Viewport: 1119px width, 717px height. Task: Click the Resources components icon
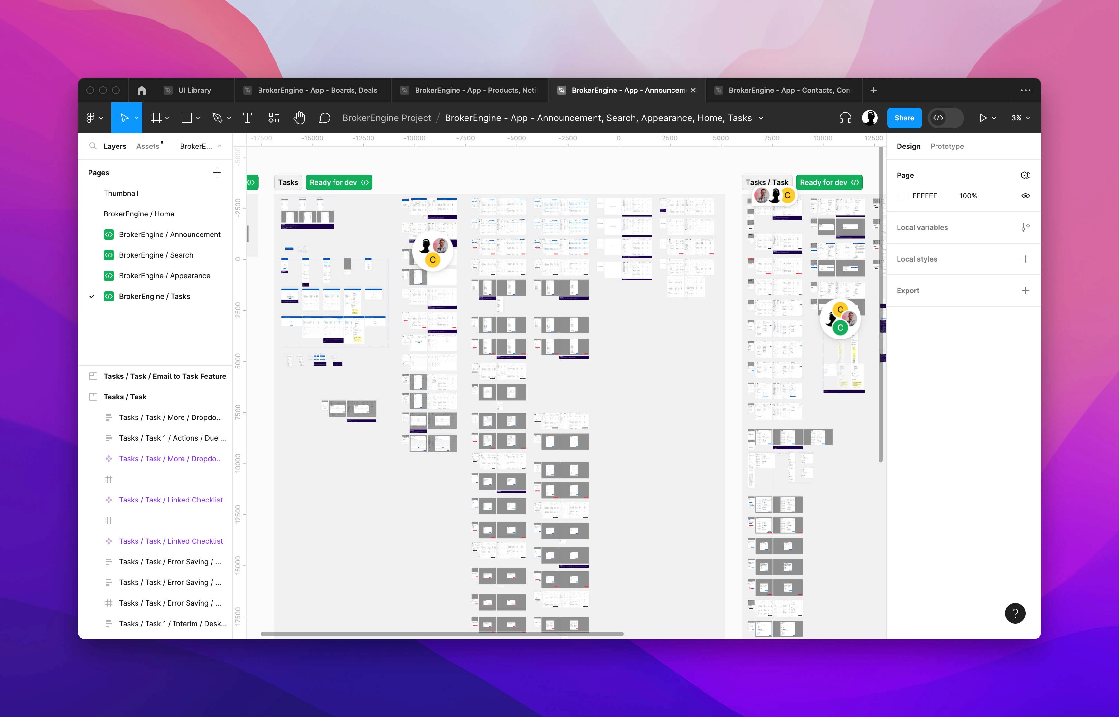tap(274, 118)
